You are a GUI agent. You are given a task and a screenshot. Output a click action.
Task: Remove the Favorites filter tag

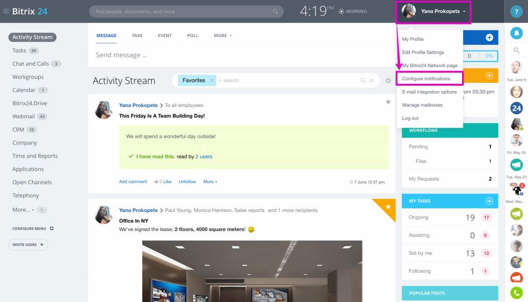[x=212, y=80]
